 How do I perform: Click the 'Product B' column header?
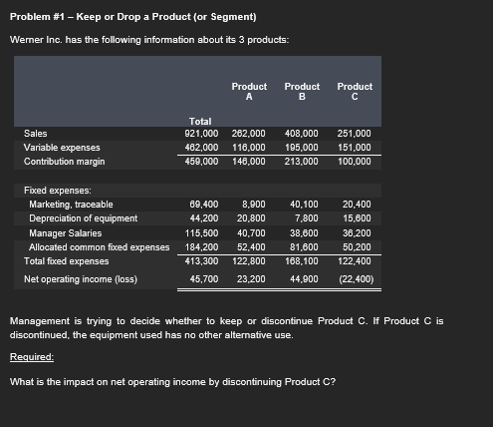(302, 92)
